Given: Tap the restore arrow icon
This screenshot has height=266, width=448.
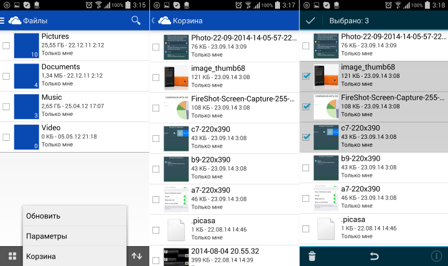Looking at the screenshot, I should 374,256.
